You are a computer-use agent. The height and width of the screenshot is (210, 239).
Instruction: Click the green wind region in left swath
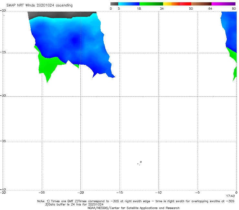pyautogui.click(x=49, y=66)
